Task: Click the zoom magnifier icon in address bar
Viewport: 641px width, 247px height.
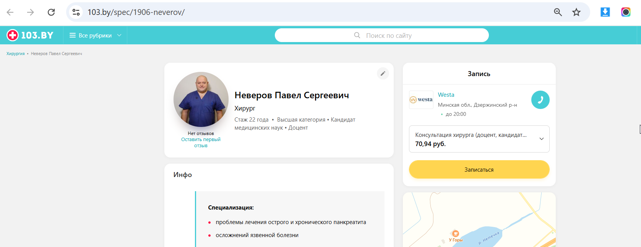Action: pos(558,12)
